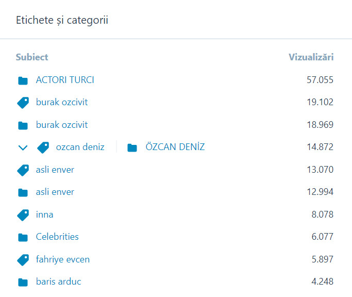Click folder icon next to baris arduc
The width and height of the screenshot is (352, 297).
click(23, 282)
